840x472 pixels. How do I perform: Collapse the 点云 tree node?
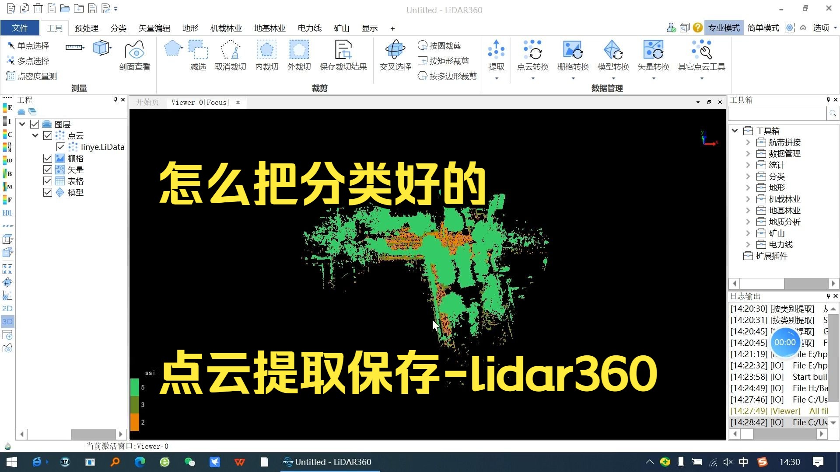click(35, 135)
